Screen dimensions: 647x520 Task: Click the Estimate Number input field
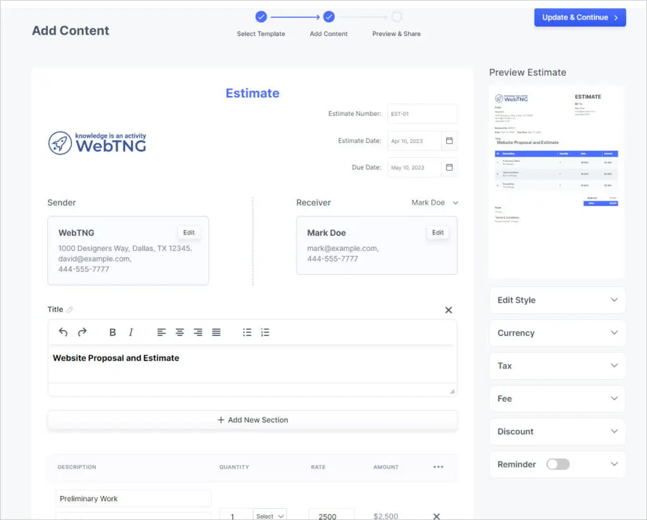(422, 114)
